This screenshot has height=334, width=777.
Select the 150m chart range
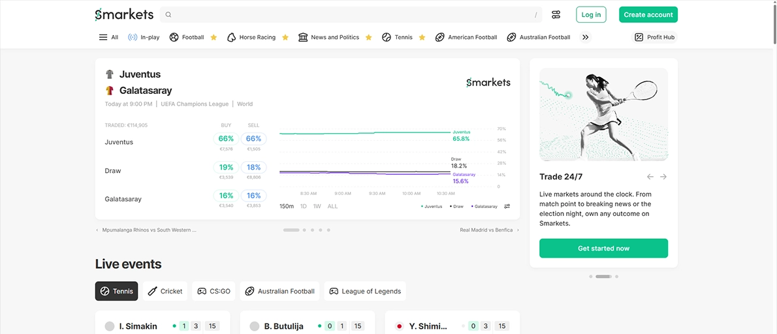click(x=287, y=206)
